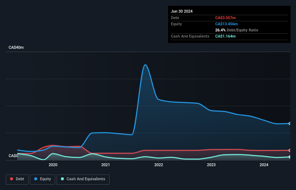
Task: Click the CA$40m y-axis label
Action: [16, 47]
